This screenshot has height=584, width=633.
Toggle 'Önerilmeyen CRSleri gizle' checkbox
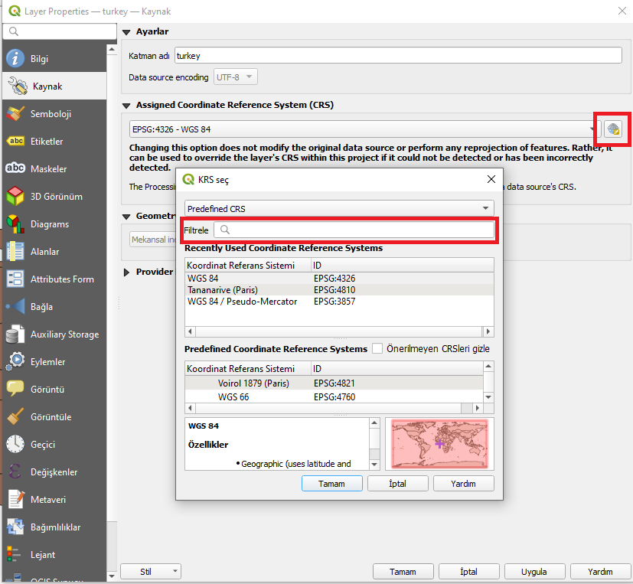[x=377, y=348]
